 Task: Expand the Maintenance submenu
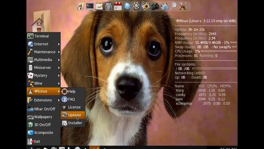point(43,52)
